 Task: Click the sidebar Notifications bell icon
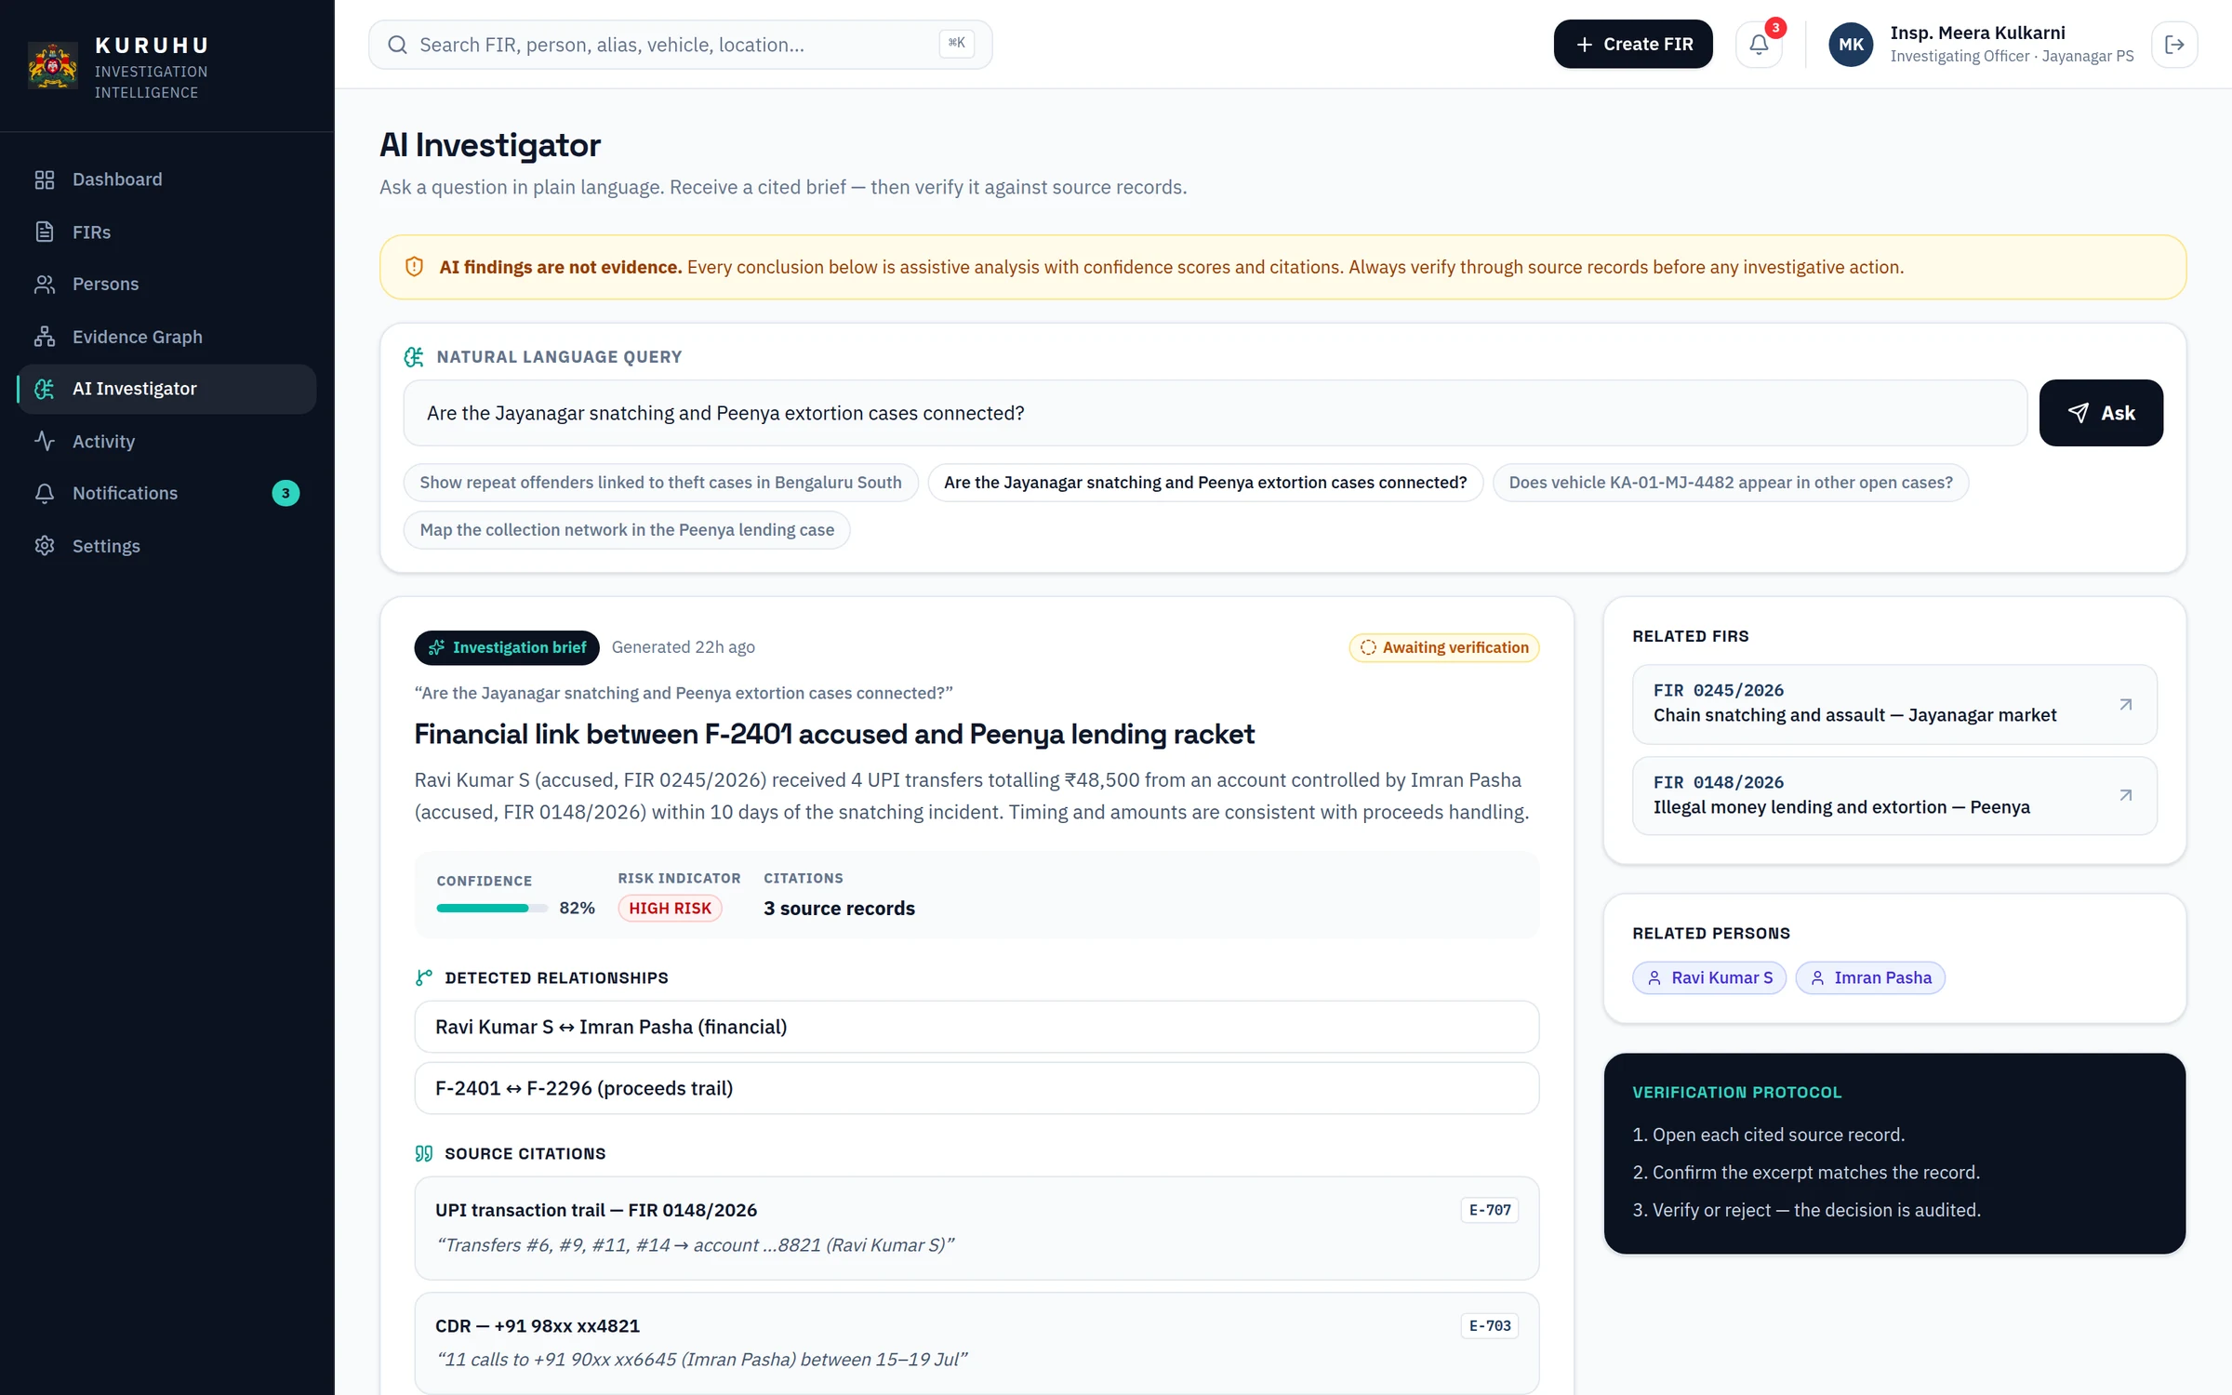point(45,493)
